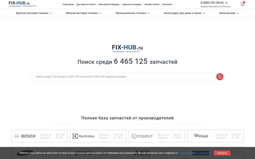
Task: Open the Electrolux brand card
Action: click(x=98, y=136)
